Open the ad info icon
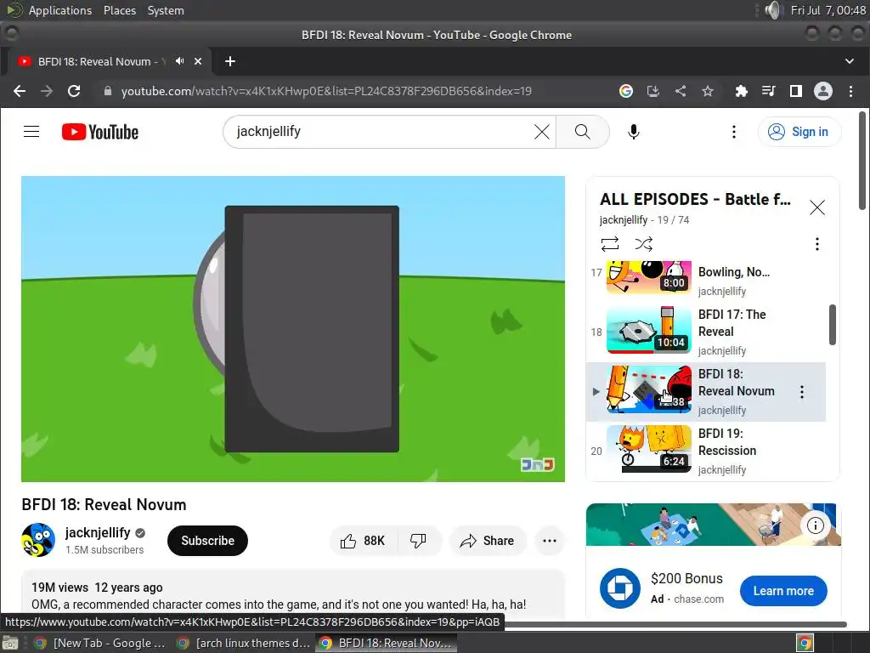The image size is (870, 653). pyautogui.click(x=815, y=525)
